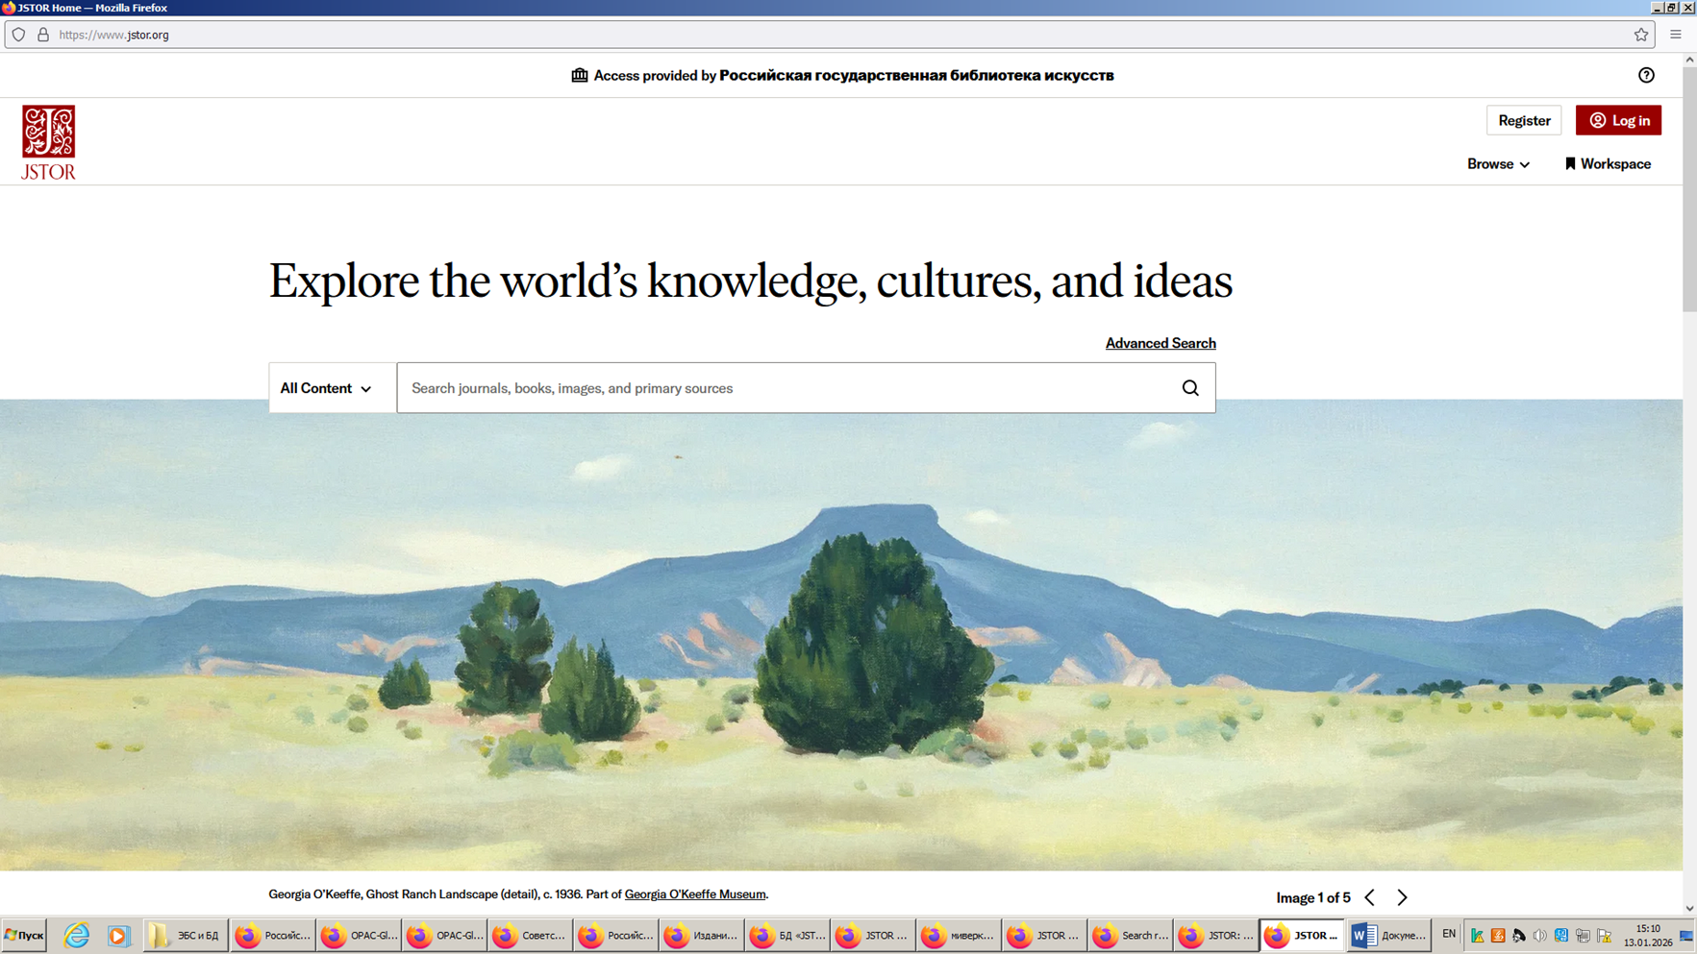Open the Workspace page
This screenshot has height=954, width=1697.
pos(1608,164)
